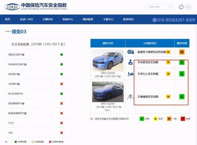197x145 pixels.
Task: Click the red X not-equipped legend mark
Action: pyautogui.click(x=50, y=142)
